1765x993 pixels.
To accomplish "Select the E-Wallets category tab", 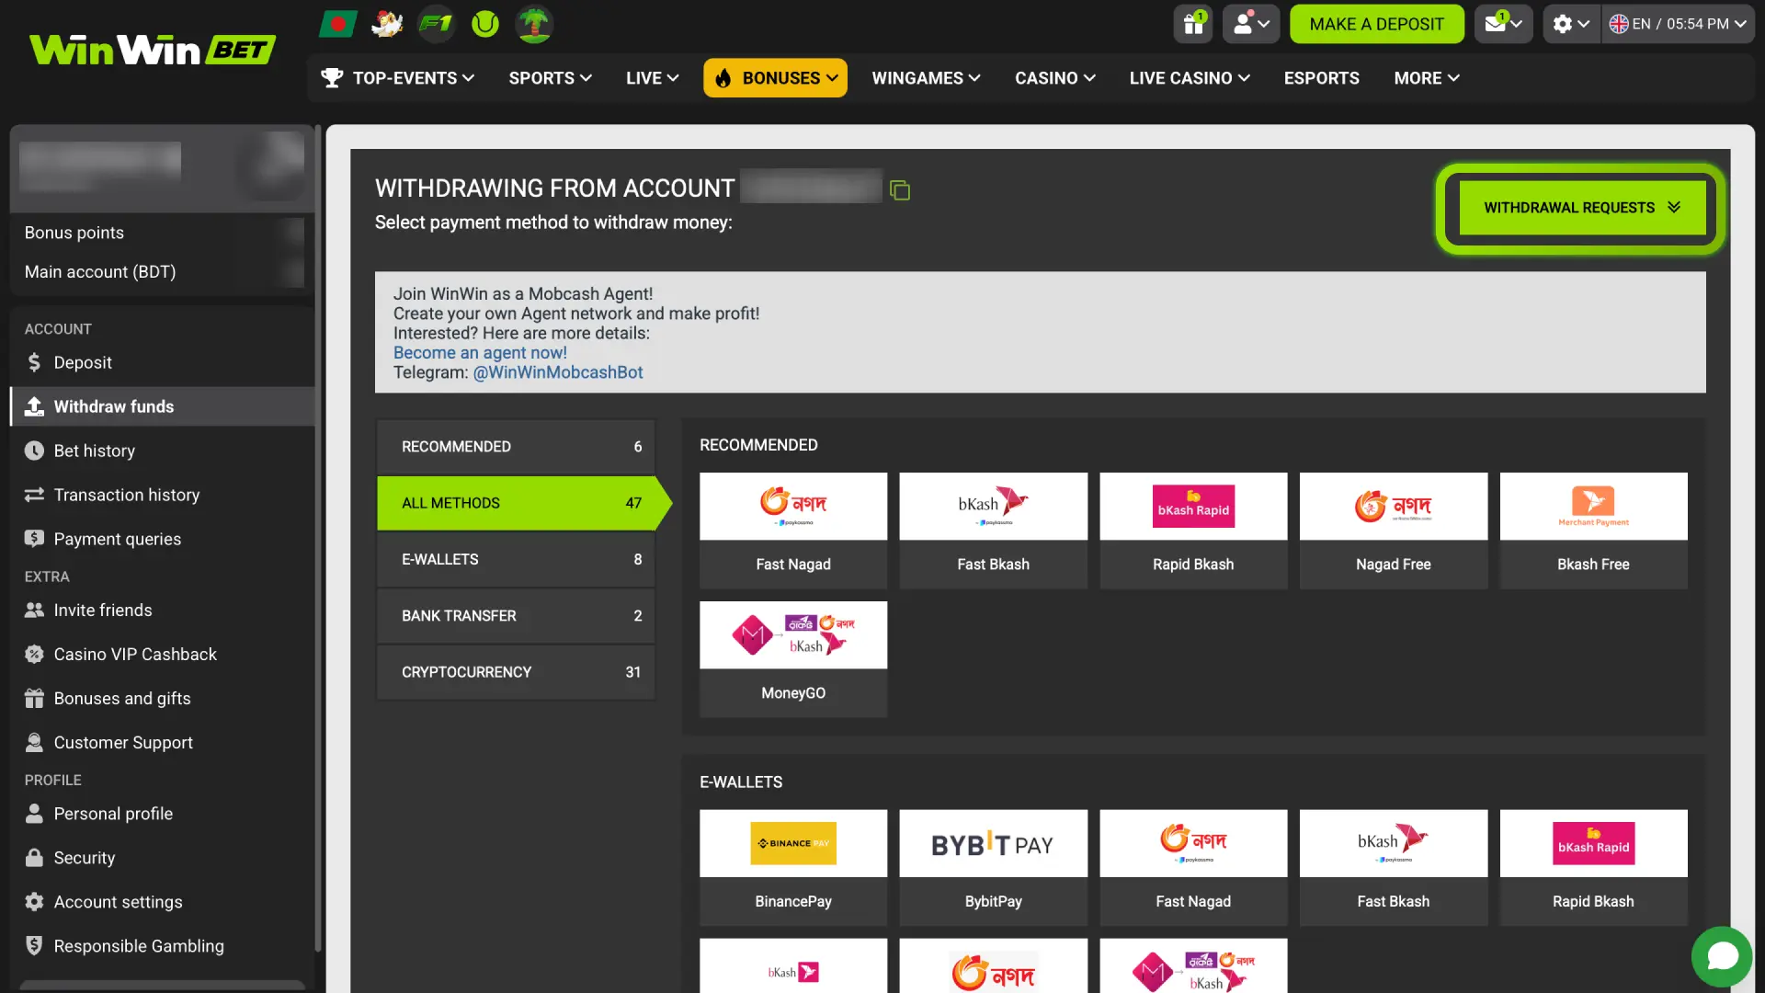I will click(516, 559).
